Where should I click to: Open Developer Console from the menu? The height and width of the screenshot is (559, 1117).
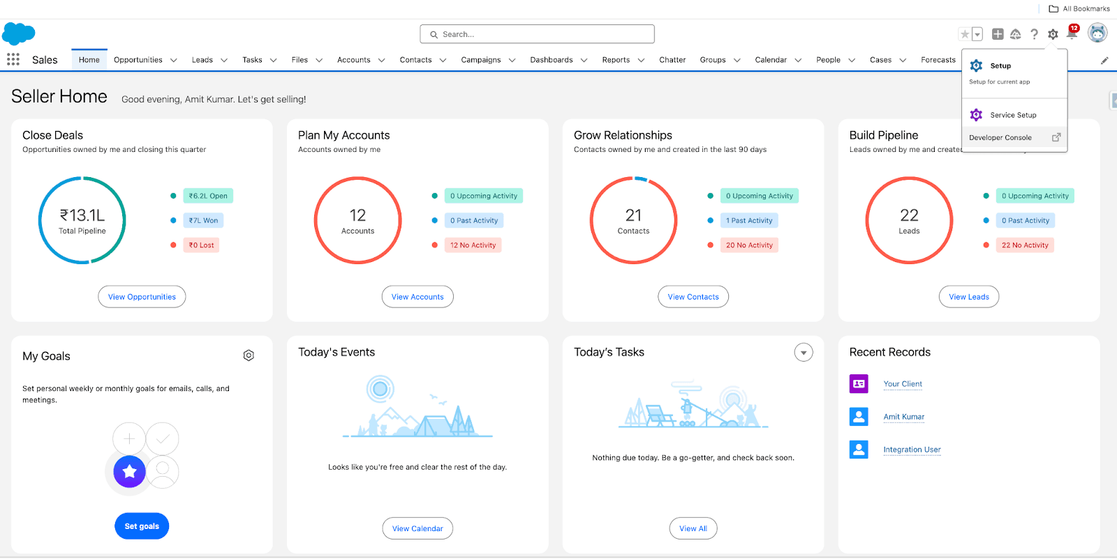tap(1000, 138)
